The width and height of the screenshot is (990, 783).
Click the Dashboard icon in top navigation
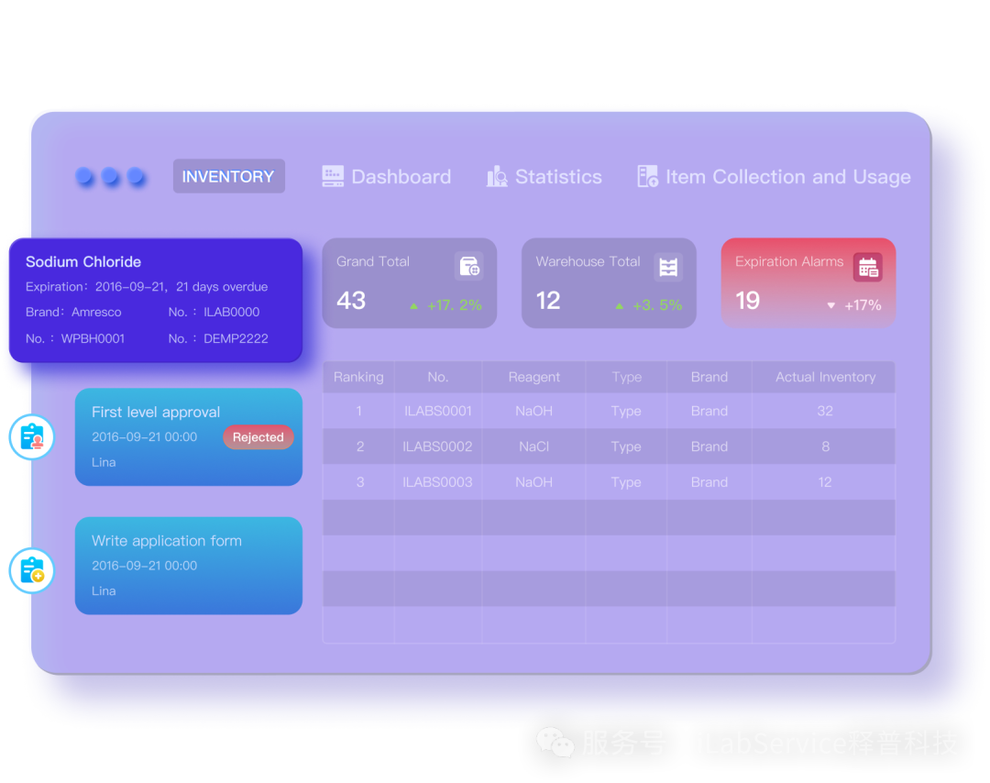333,177
